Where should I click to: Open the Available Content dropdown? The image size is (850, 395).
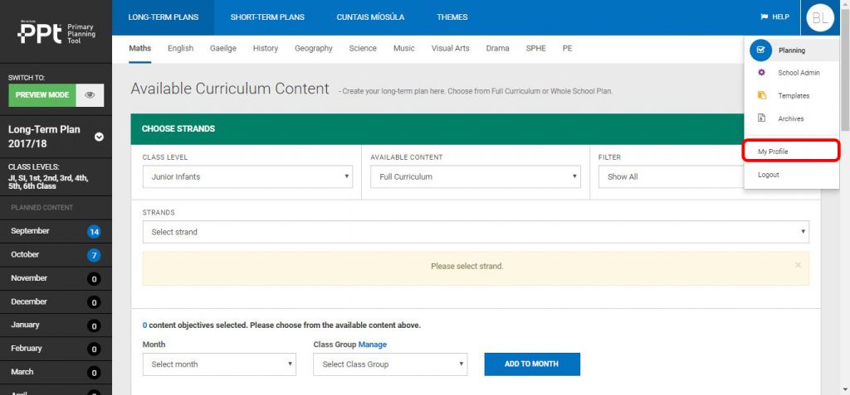pos(475,176)
